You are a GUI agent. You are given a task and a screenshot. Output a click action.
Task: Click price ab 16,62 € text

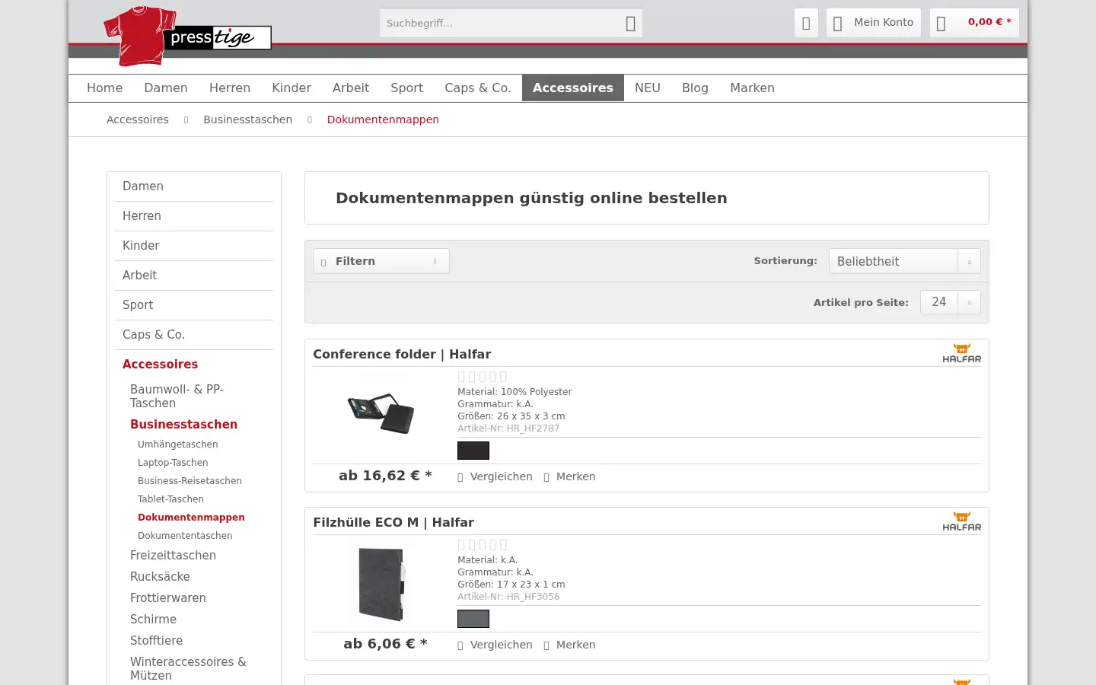[x=385, y=476]
